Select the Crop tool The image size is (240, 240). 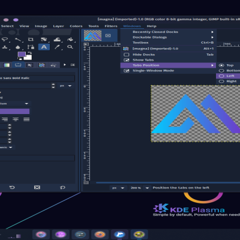31,40
